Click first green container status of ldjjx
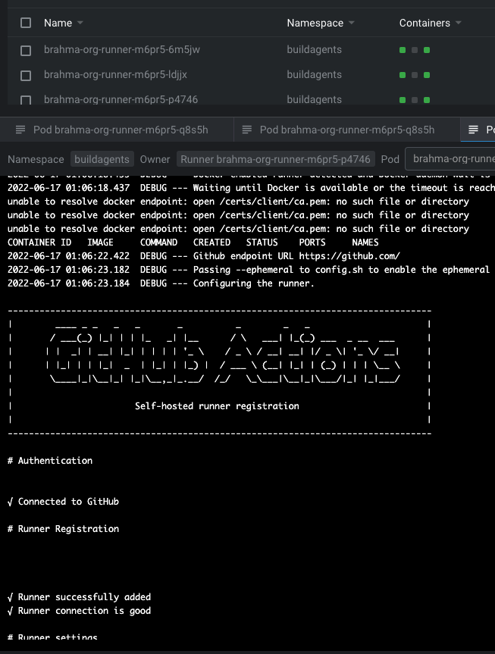The width and height of the screenshot is (495, 654). pyautogui.click(x=403, y=75)
